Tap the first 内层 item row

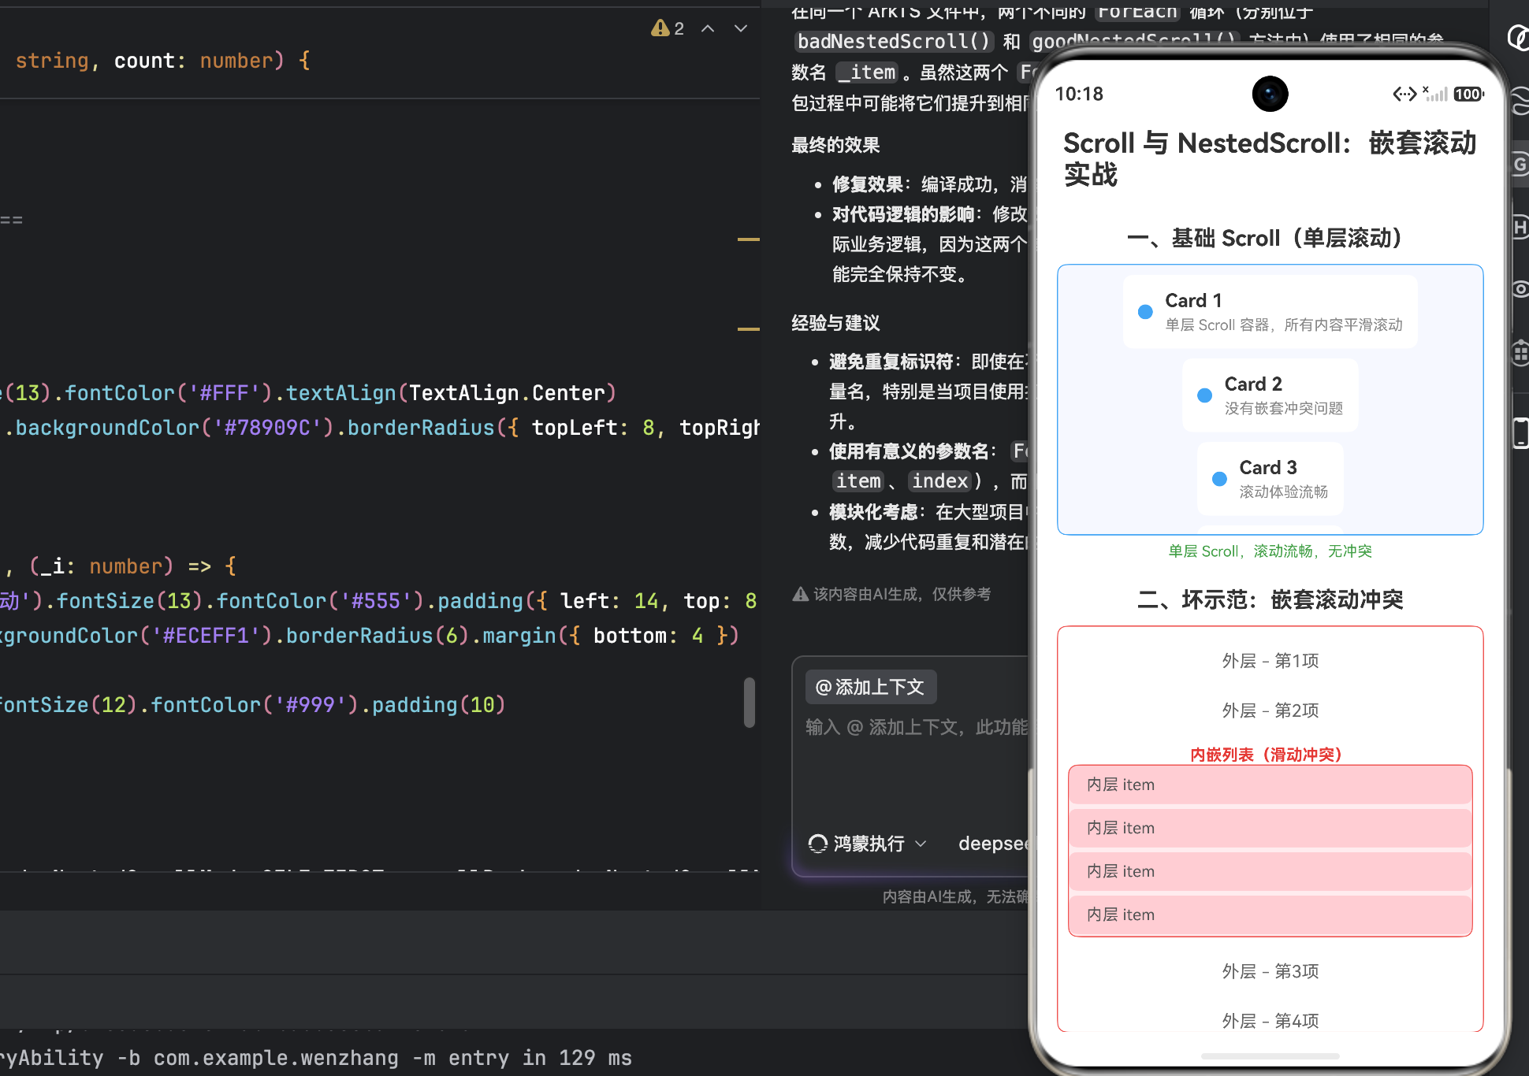coord(1270,785)
